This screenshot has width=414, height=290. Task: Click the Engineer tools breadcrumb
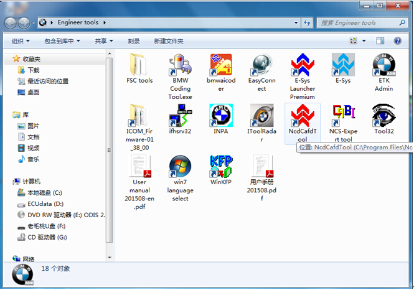78,22
